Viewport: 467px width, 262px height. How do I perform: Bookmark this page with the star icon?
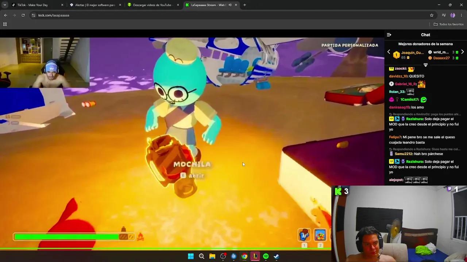pyautogui.click(x=432, y=15)
